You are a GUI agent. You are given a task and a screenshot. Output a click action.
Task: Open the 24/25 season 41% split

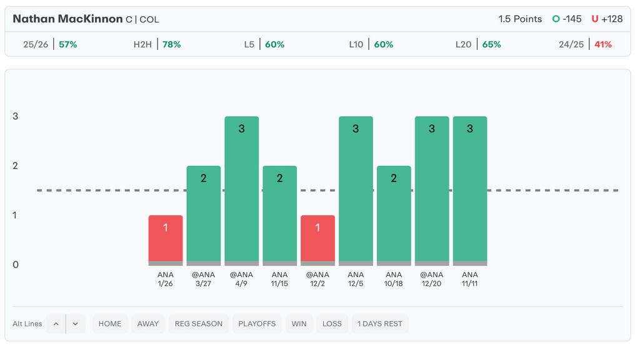coord(585,44)
